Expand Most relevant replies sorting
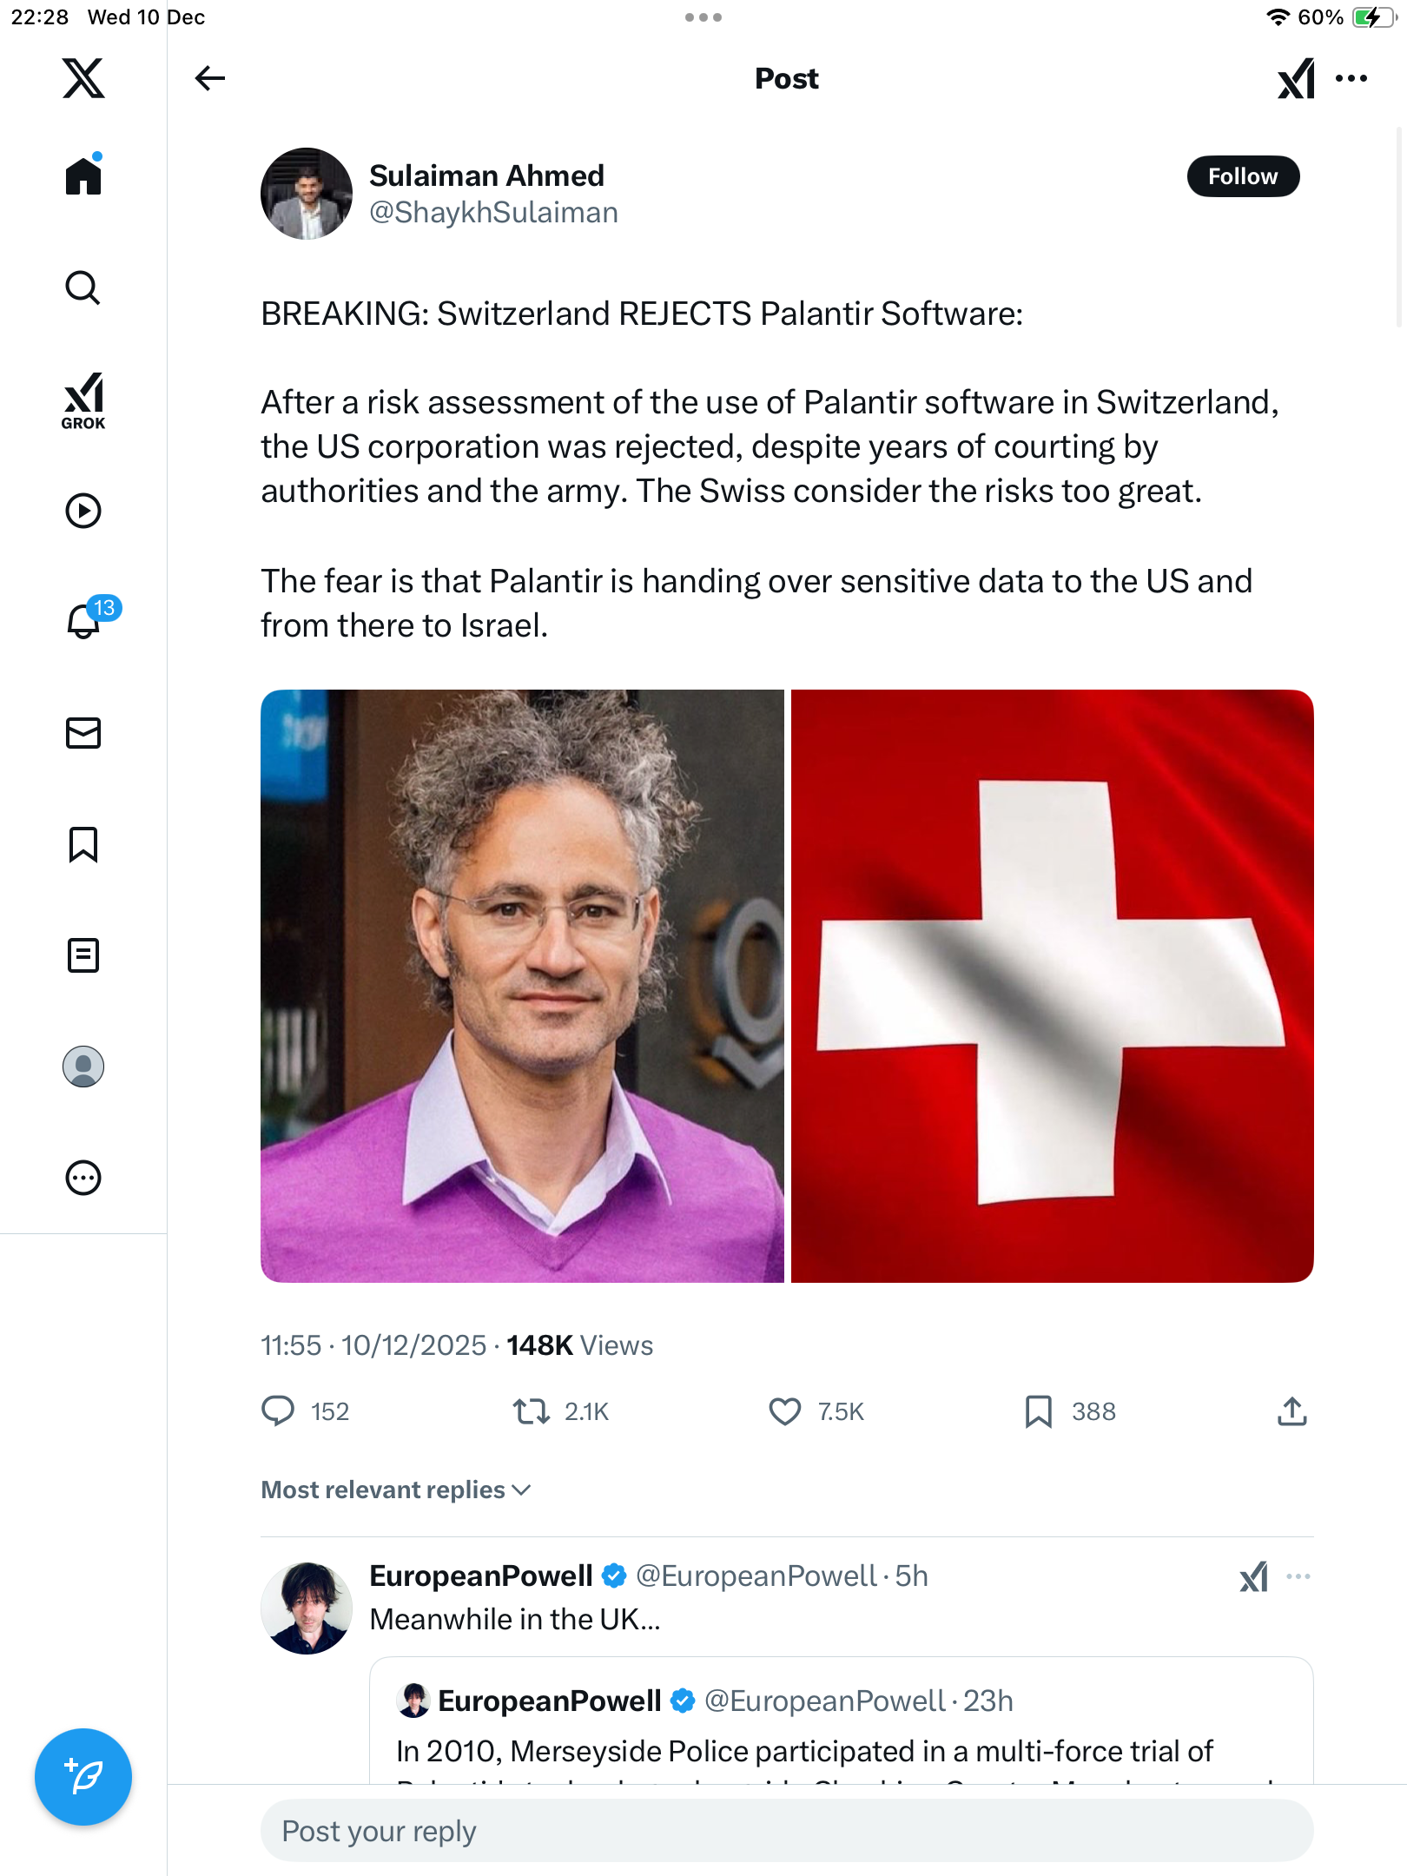 pyautogui.click(x=396, y=1490)
